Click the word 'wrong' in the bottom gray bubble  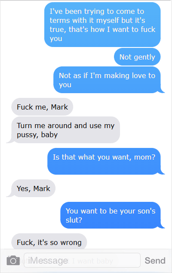click(x=71, y=243)
